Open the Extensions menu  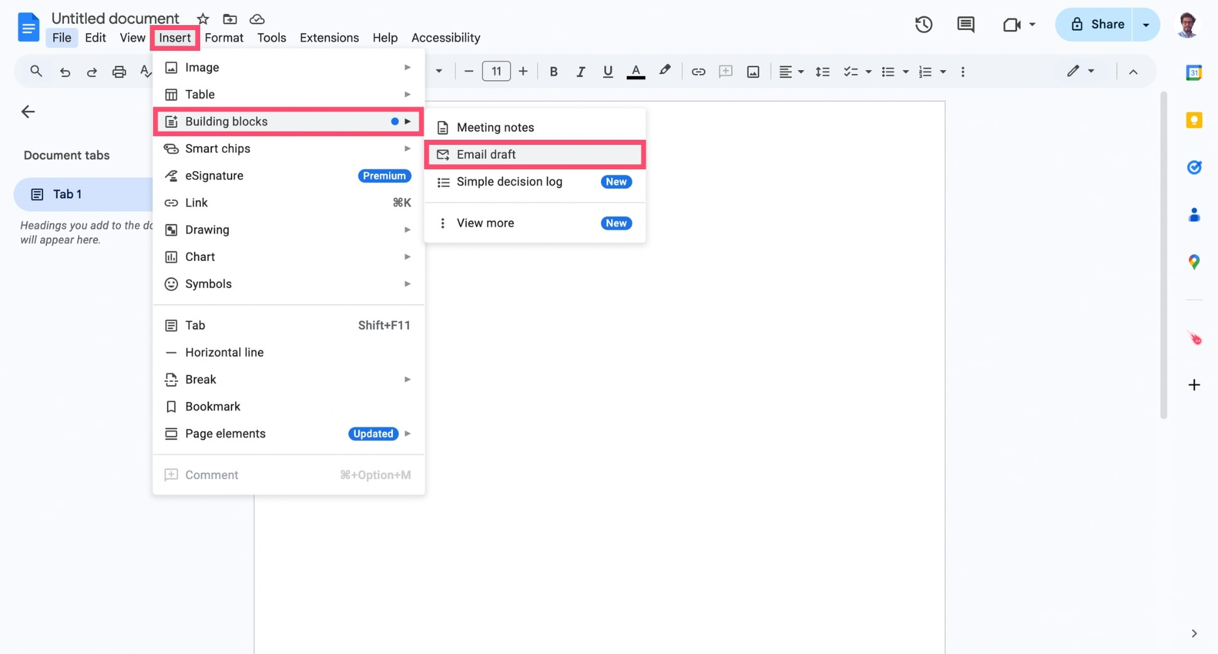329,38
